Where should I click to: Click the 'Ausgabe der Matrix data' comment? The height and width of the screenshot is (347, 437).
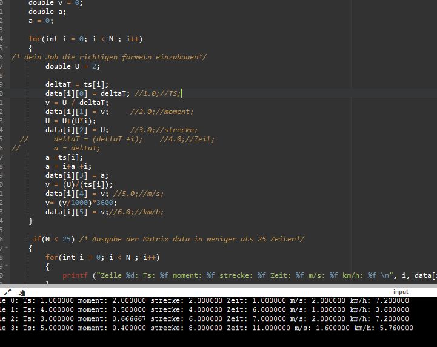[x=192, y=240]
